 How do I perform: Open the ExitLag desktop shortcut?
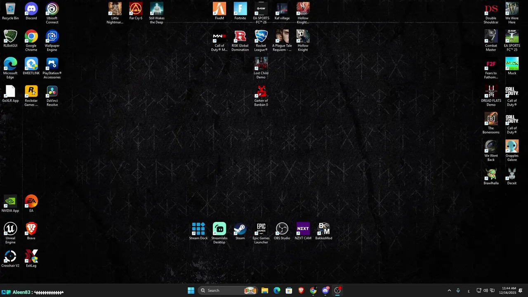point(31,259)
